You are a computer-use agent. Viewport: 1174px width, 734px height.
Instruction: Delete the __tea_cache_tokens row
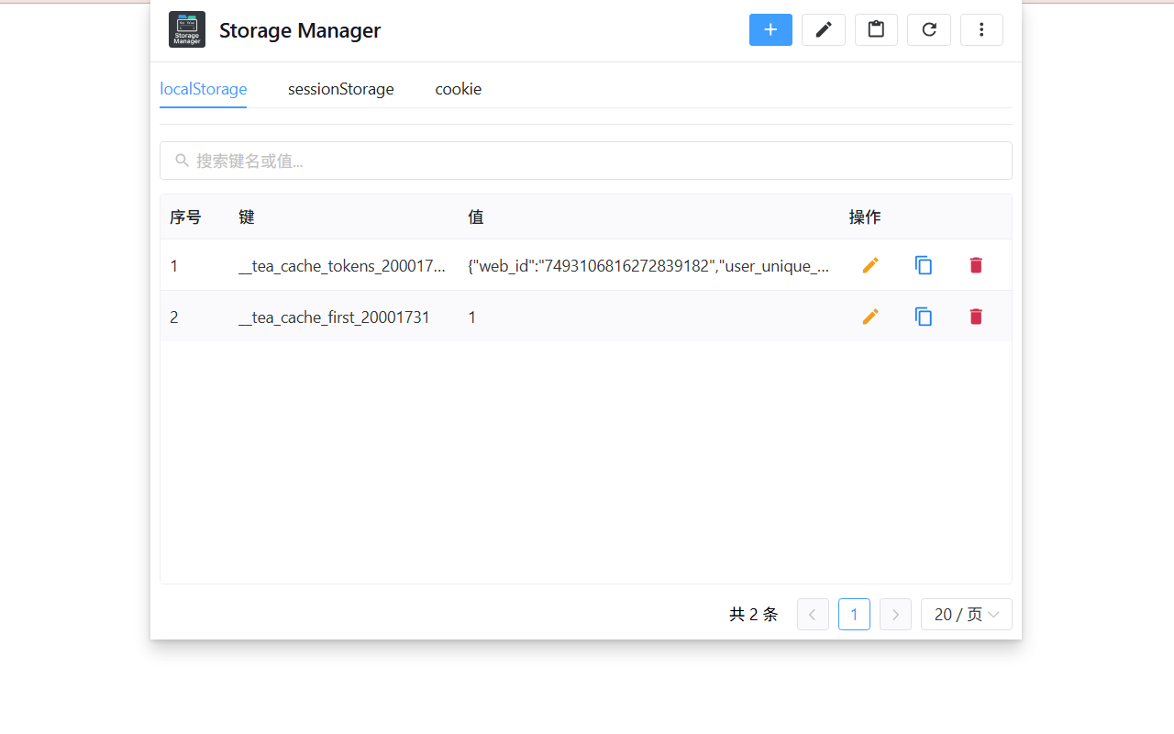click(976, 265)
